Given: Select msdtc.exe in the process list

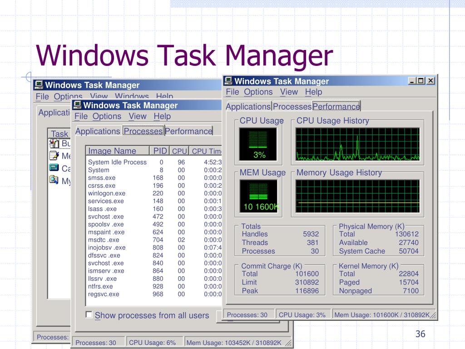Looking at the screenshot, I should [154, 239].
